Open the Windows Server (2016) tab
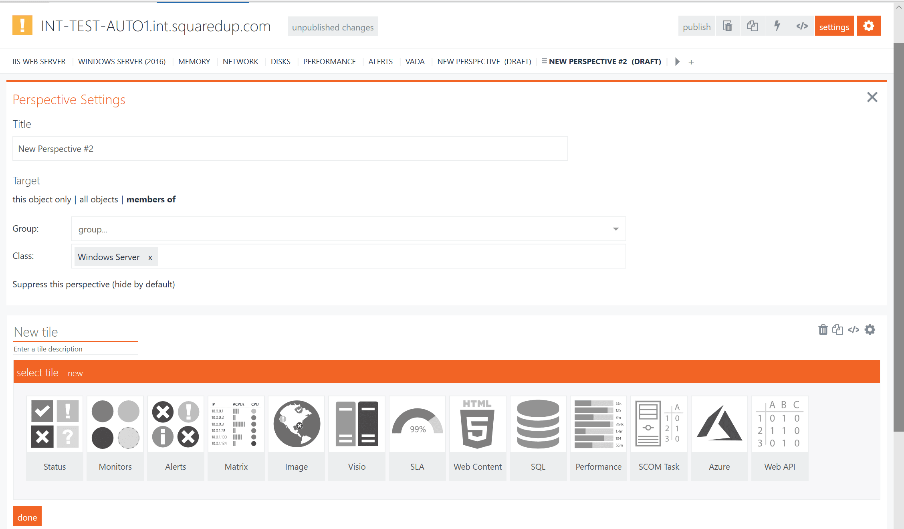The width and height of the screenshot is (904, 529). tap(121, 62)
